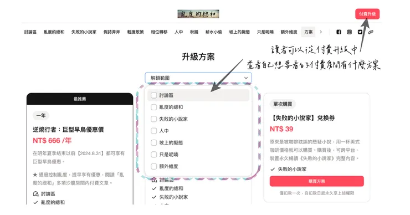Image resolution: width=410 pixels, height=215 pixels.
Task: Click the NT$ 666 /年 price text
Action: tap(52, 141)
